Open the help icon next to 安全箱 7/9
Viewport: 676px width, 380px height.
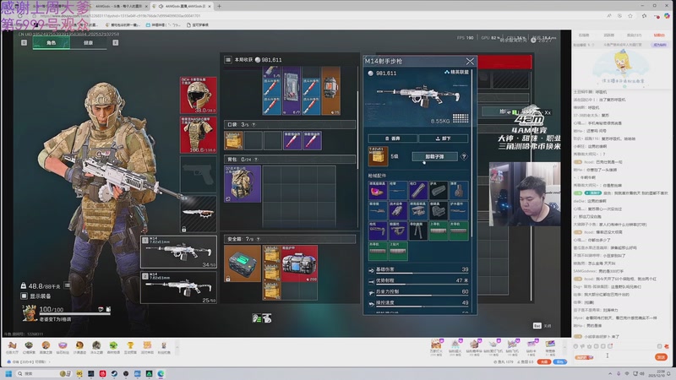coord(259,239)
